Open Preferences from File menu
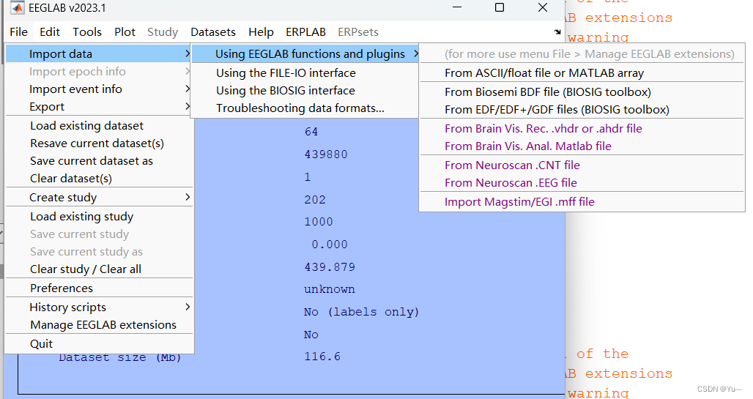 coord(98,288)
